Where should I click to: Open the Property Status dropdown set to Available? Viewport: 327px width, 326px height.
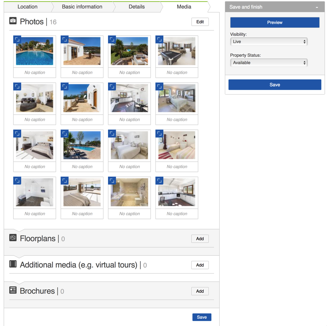pos(269,63)
